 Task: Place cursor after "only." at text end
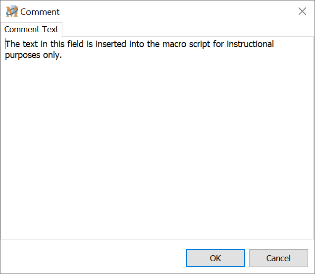tap(62, 55)
